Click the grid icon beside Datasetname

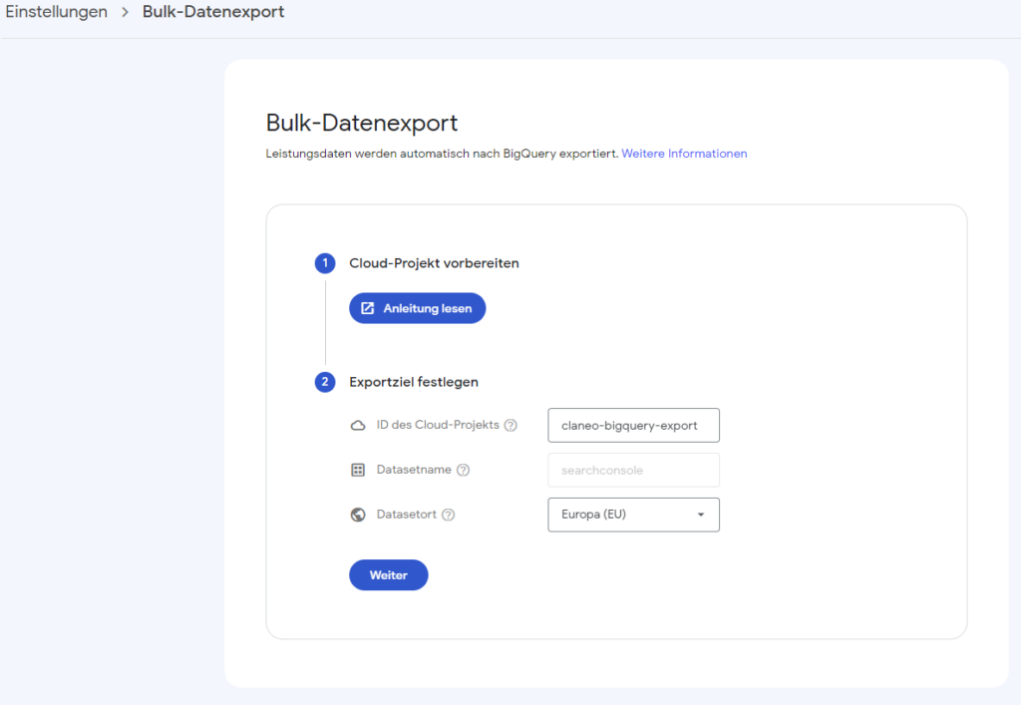coord(358,470)
